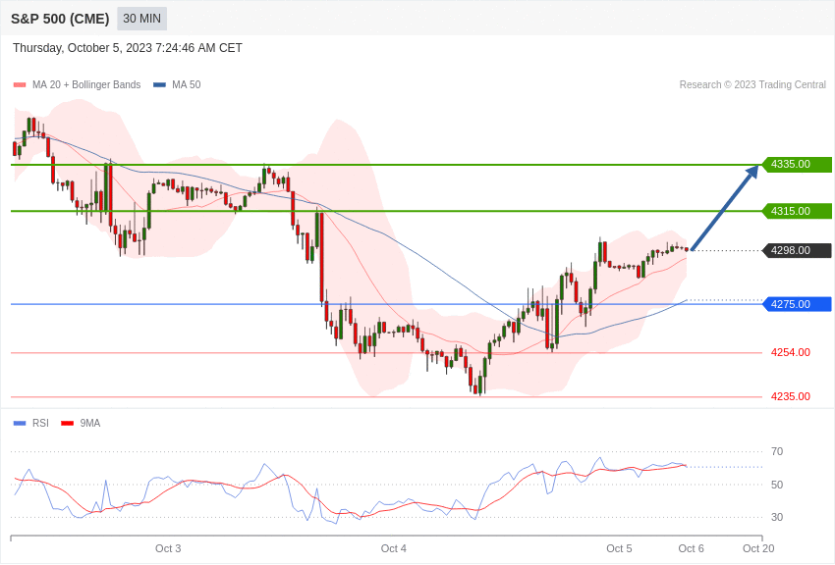Click the Oct 5 date axis label
This screenshot has height=565, width=835.
pyautogui.click(x=619, y=548)
